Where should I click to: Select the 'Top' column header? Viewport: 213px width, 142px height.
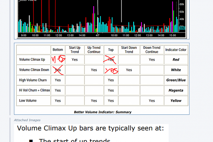click(111, 50)
